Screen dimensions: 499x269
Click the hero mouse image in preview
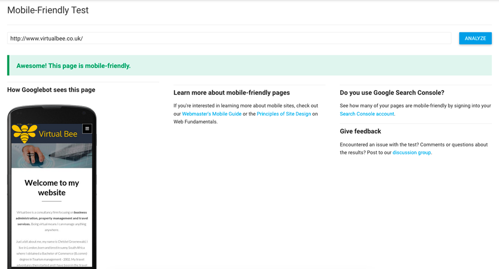[x=52, y=155]
